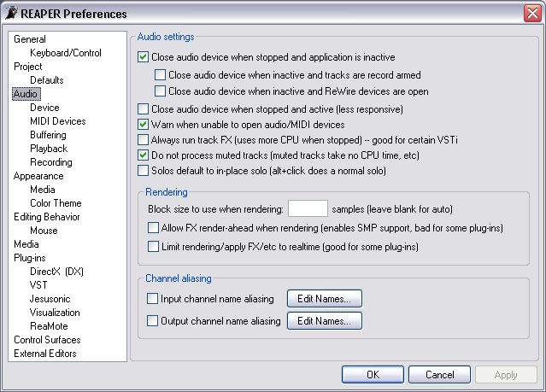Enable Close audio device when ReWire devices open

(x=160, y=91)
